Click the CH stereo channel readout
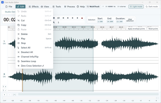This screenshot has width=161, height=103. [122, 7]
